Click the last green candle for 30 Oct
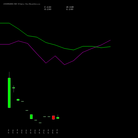The height and width of the screenshot is (138, 138). tap(58, 118)
